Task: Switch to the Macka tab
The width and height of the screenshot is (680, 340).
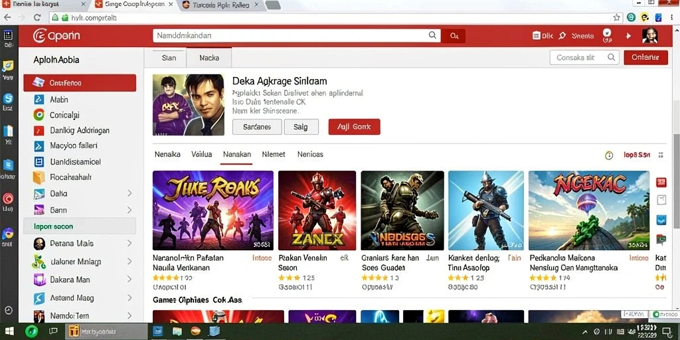Action: tap(209, 58)
